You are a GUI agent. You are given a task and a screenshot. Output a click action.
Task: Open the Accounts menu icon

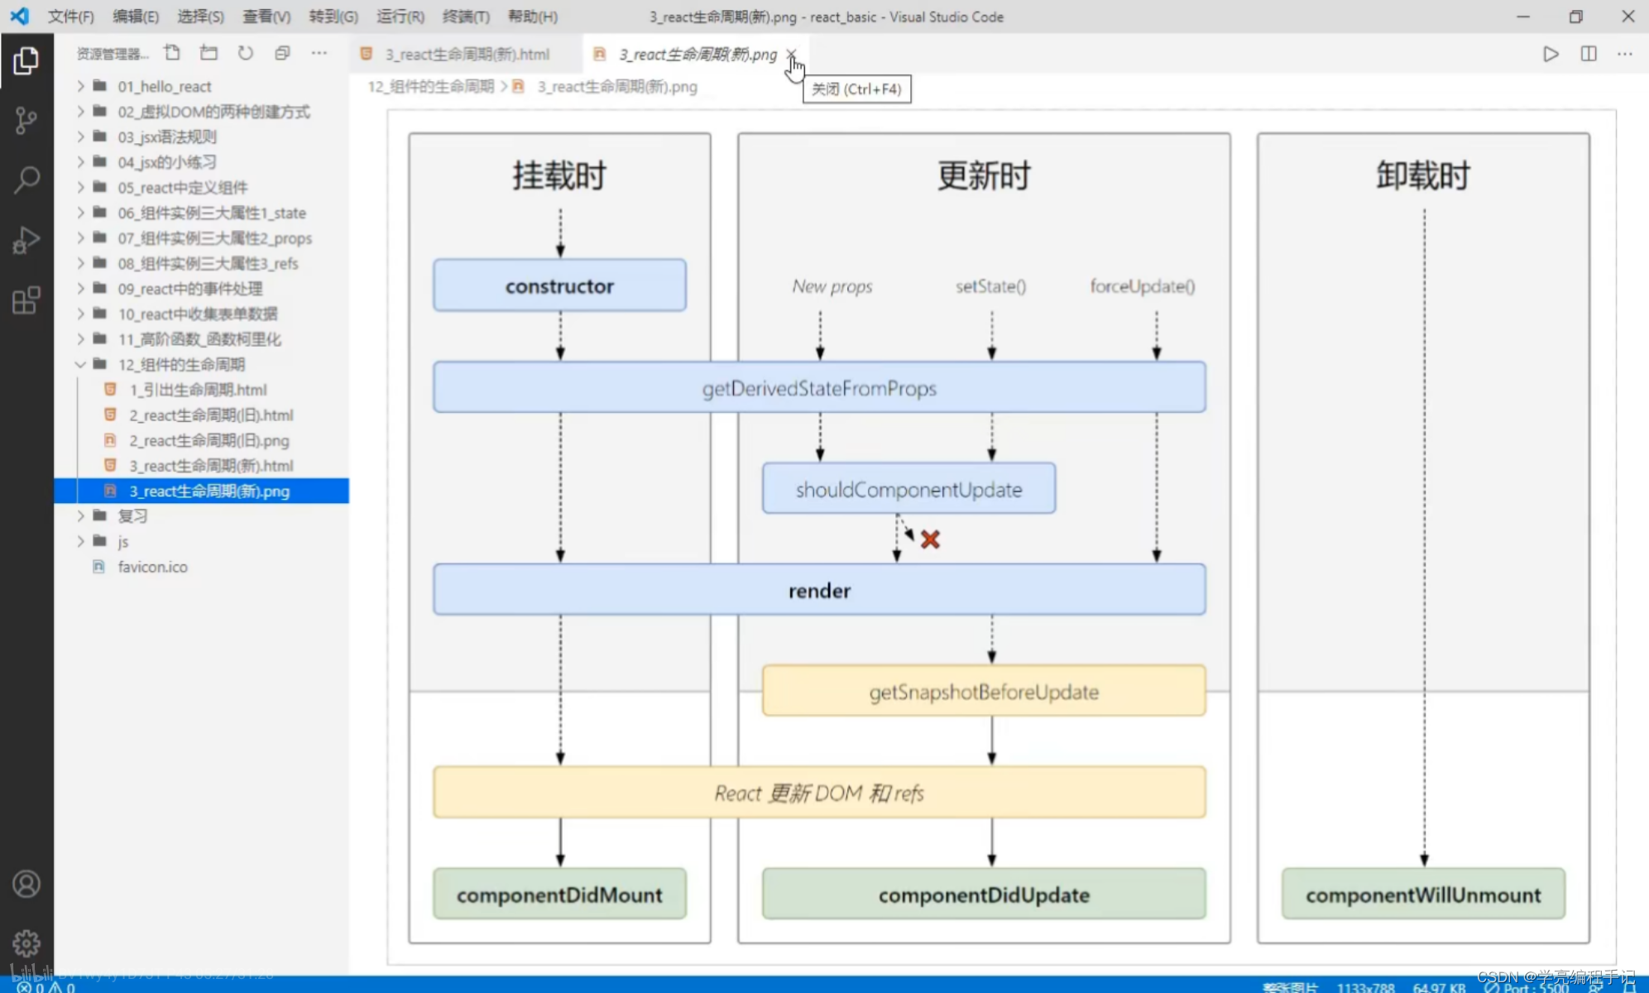click(x=26, y=884)
